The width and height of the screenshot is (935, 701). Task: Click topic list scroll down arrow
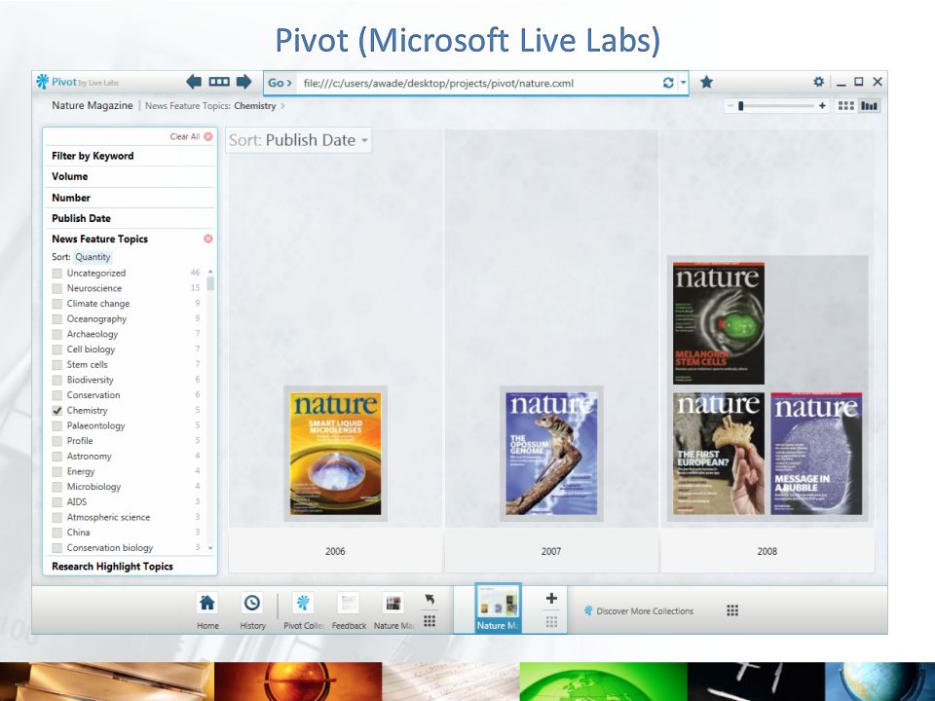[x=210, y=547]
